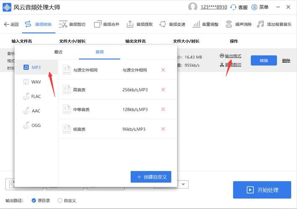The image size is (297, 209).
Task: Delete the 低音质 preset with red X
Action: 163,129
